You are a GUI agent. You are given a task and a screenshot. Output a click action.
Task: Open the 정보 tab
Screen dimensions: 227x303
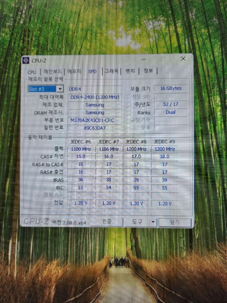148,71
